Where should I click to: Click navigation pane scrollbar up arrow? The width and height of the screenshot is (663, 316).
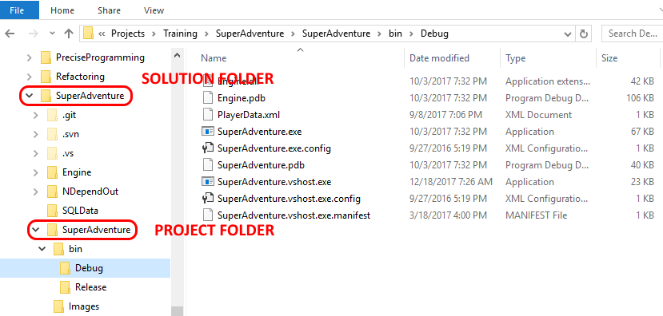(178, 55)
